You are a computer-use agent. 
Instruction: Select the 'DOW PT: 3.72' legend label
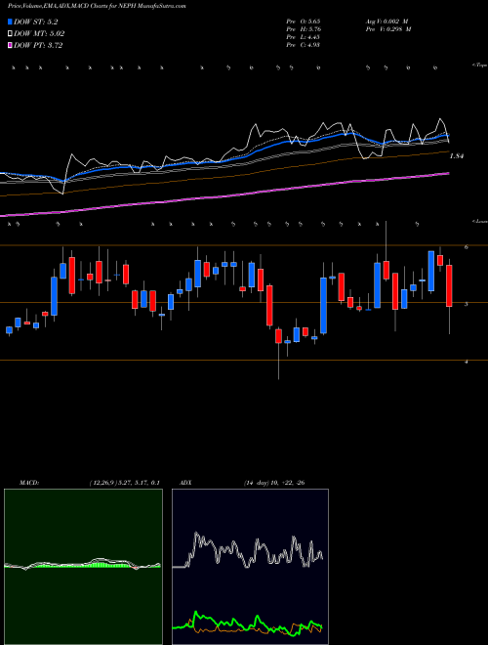pyautogui.click(x=38, y=45)
